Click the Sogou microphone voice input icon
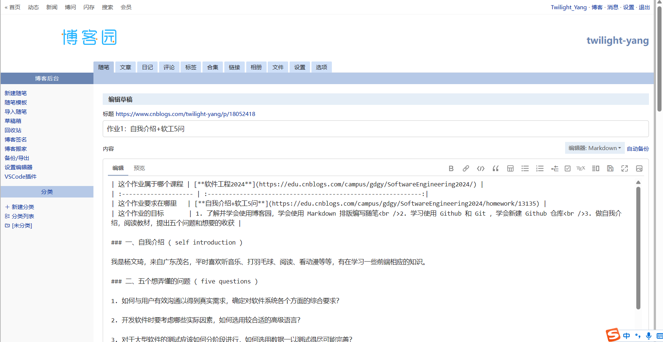 click(x=649, y=336)
